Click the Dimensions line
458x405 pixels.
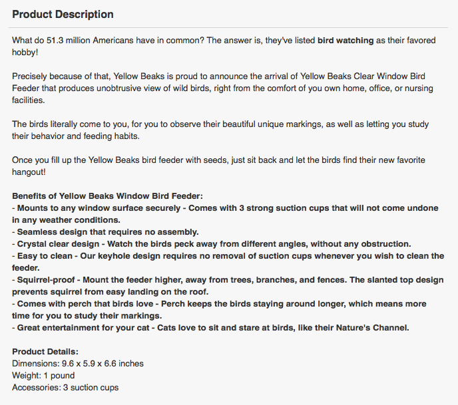tap(78, 363)
